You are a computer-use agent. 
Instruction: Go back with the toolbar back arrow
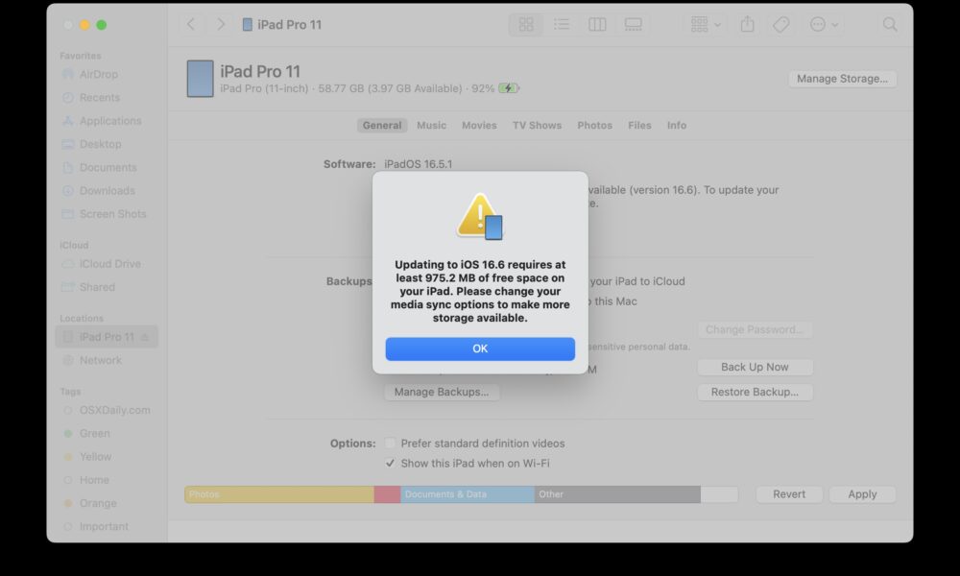(191, 25)
